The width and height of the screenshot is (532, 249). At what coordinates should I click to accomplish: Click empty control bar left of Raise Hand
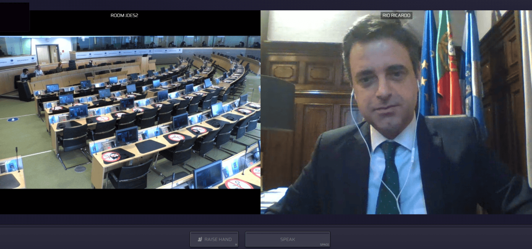[95, 239]
